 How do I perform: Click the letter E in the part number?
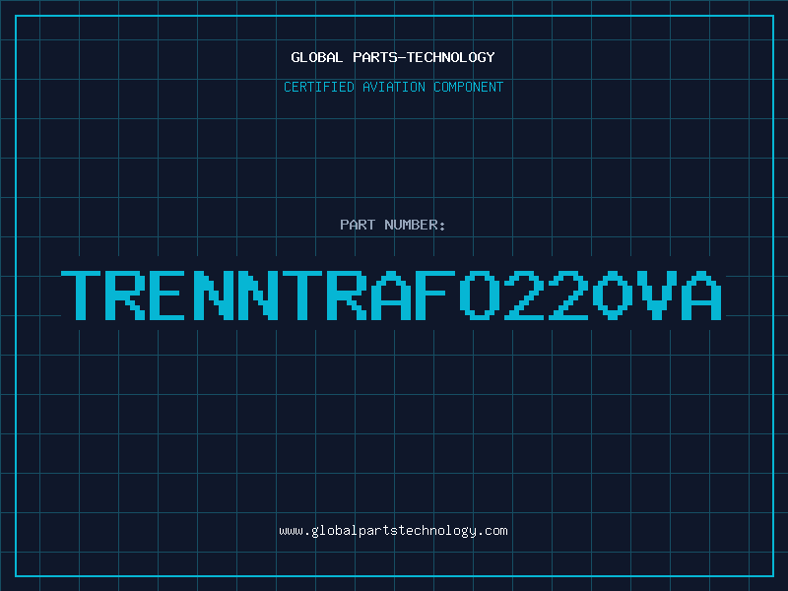168,295
